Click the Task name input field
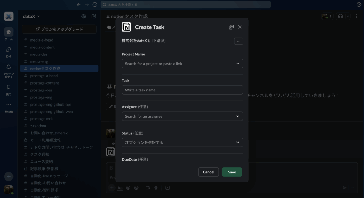 182,90
